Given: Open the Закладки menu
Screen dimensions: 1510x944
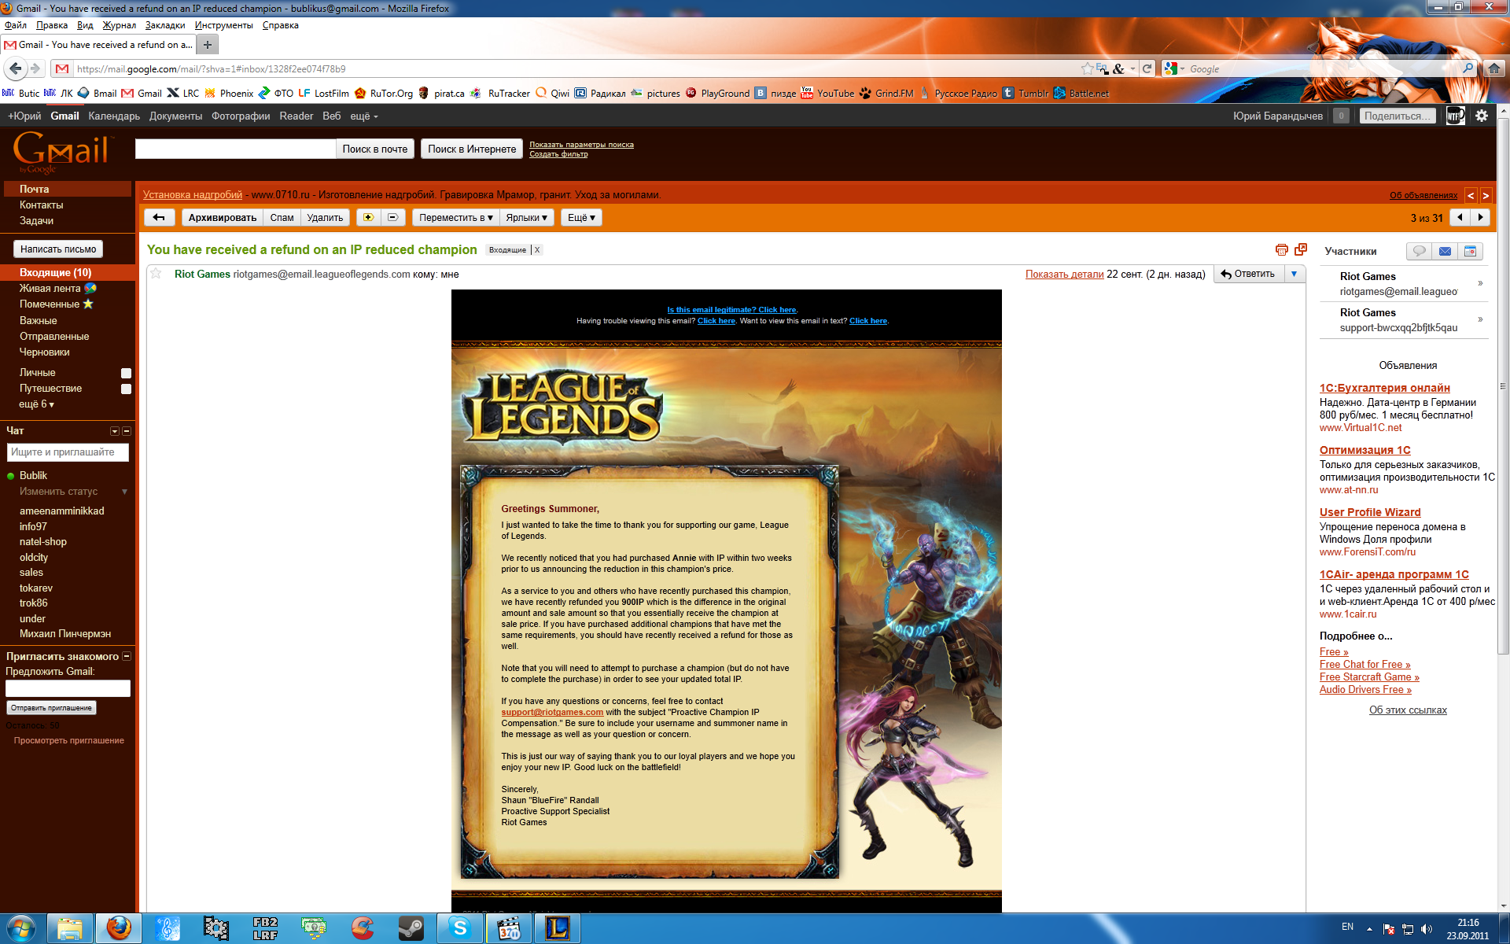Looking at the screenshot, I should tap(165, 25).
